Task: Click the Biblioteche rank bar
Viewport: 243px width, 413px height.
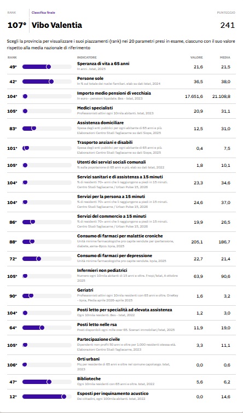Action: tap(47, 382)
